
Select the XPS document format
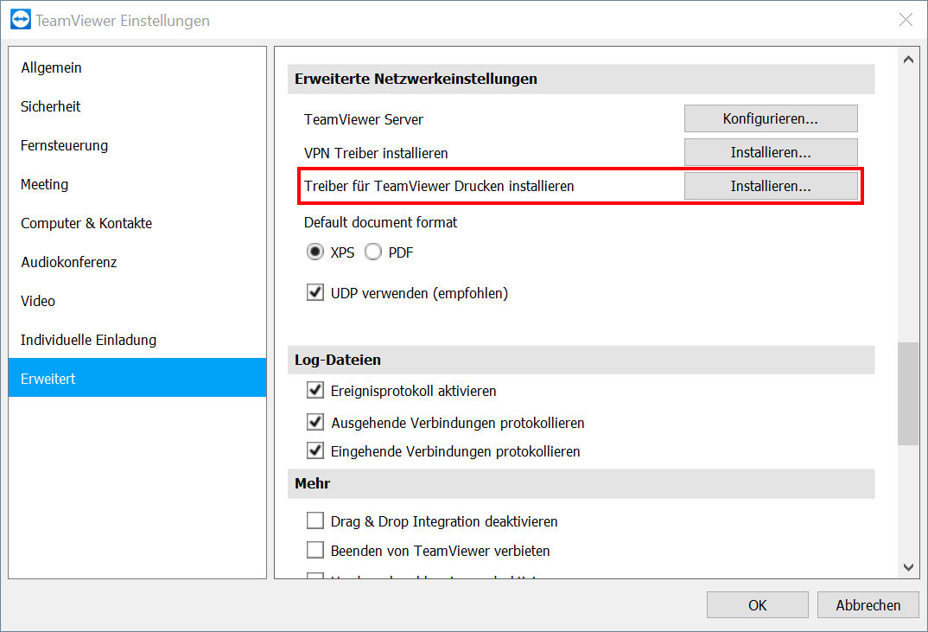[x=315, y=252]
